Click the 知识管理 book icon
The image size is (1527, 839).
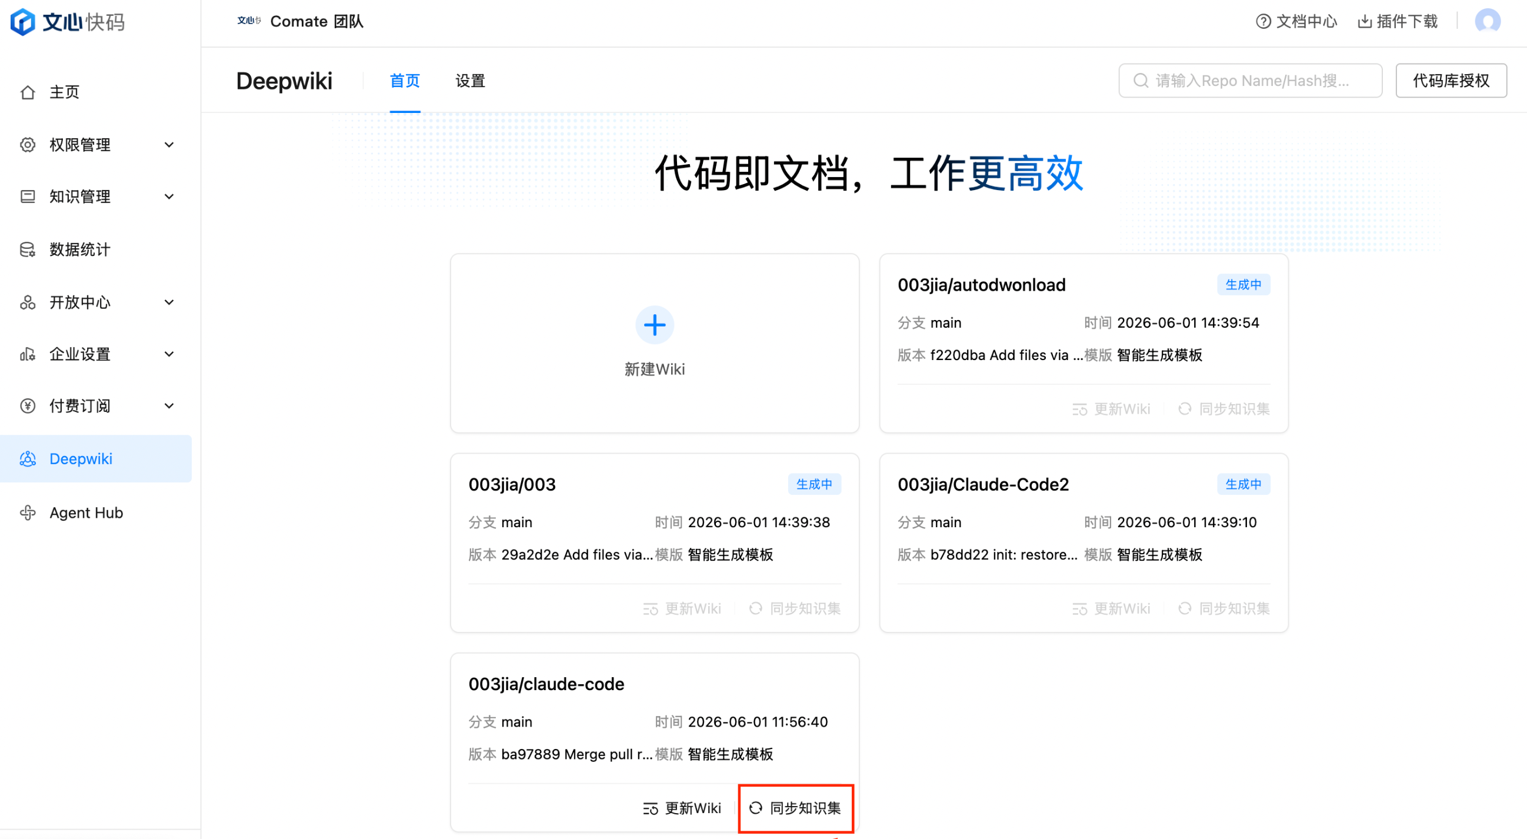pyautogui.click(x=27, y=197)
